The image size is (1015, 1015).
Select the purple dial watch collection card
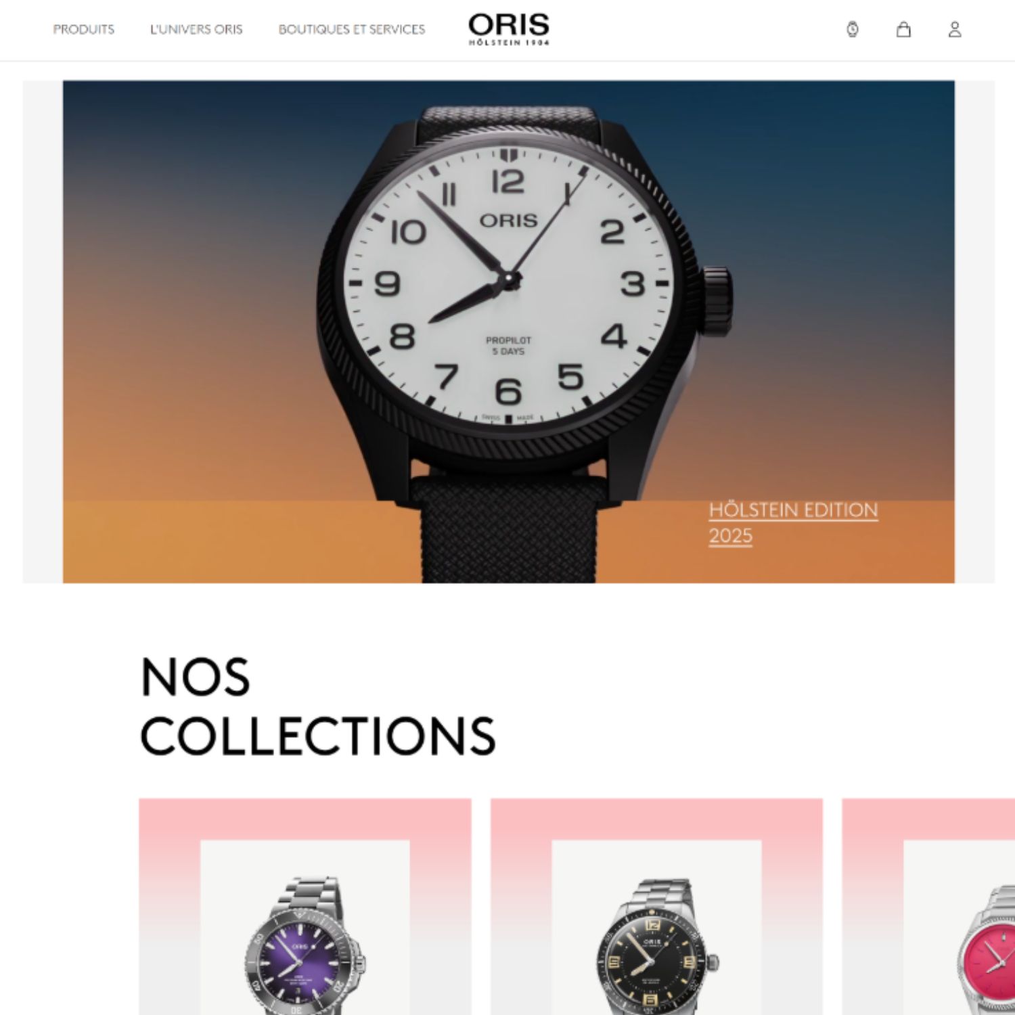click(305, 907)
